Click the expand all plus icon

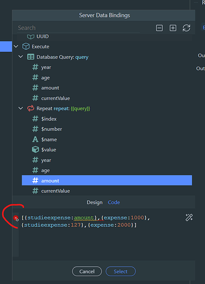(173, 28)
